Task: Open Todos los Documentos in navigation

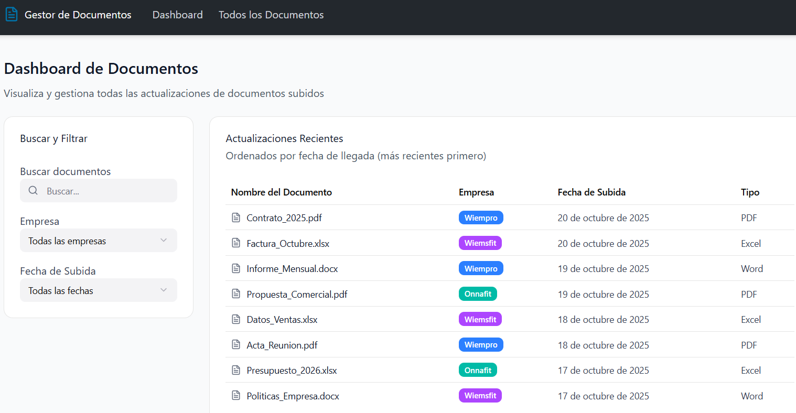Action: 271,15
